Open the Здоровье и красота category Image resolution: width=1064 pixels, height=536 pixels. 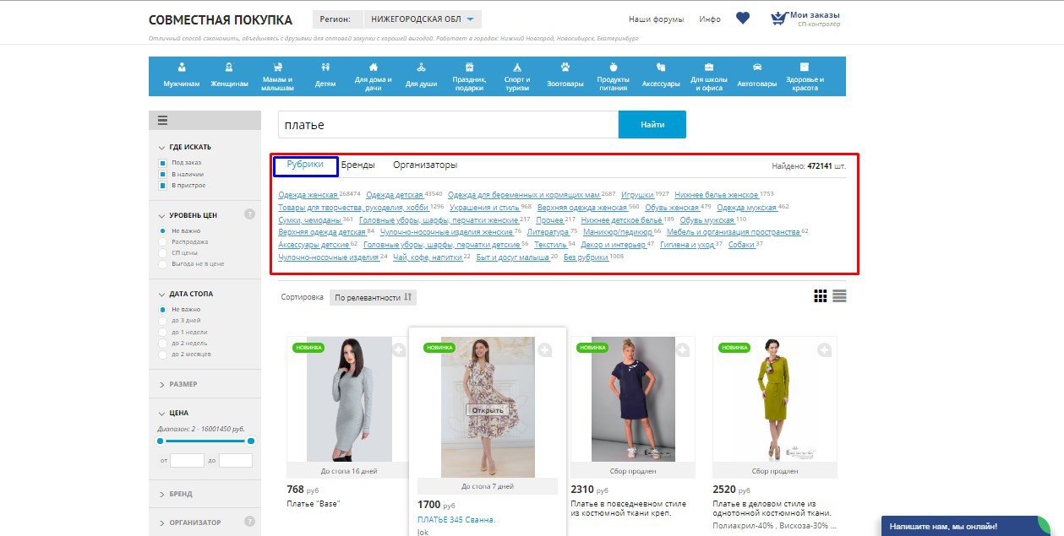click(805, 77)
